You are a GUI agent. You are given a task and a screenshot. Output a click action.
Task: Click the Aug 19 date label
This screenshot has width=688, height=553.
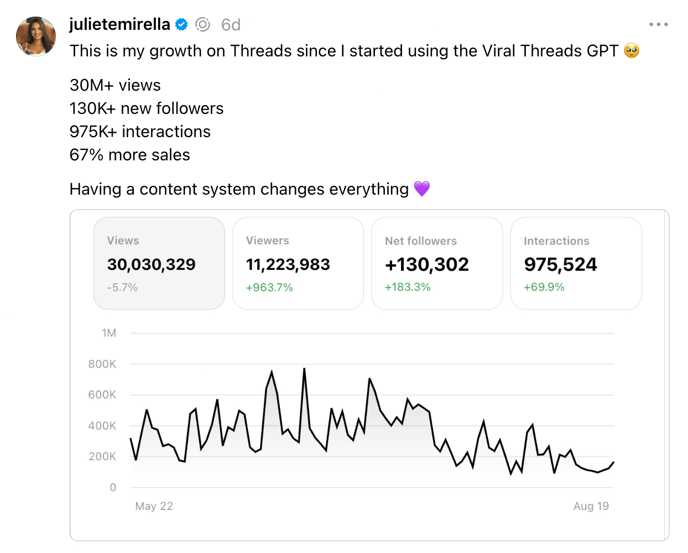click(x=591, y=506)
